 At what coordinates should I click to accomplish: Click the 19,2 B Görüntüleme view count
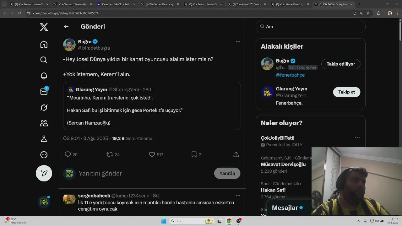pos(132,138)
